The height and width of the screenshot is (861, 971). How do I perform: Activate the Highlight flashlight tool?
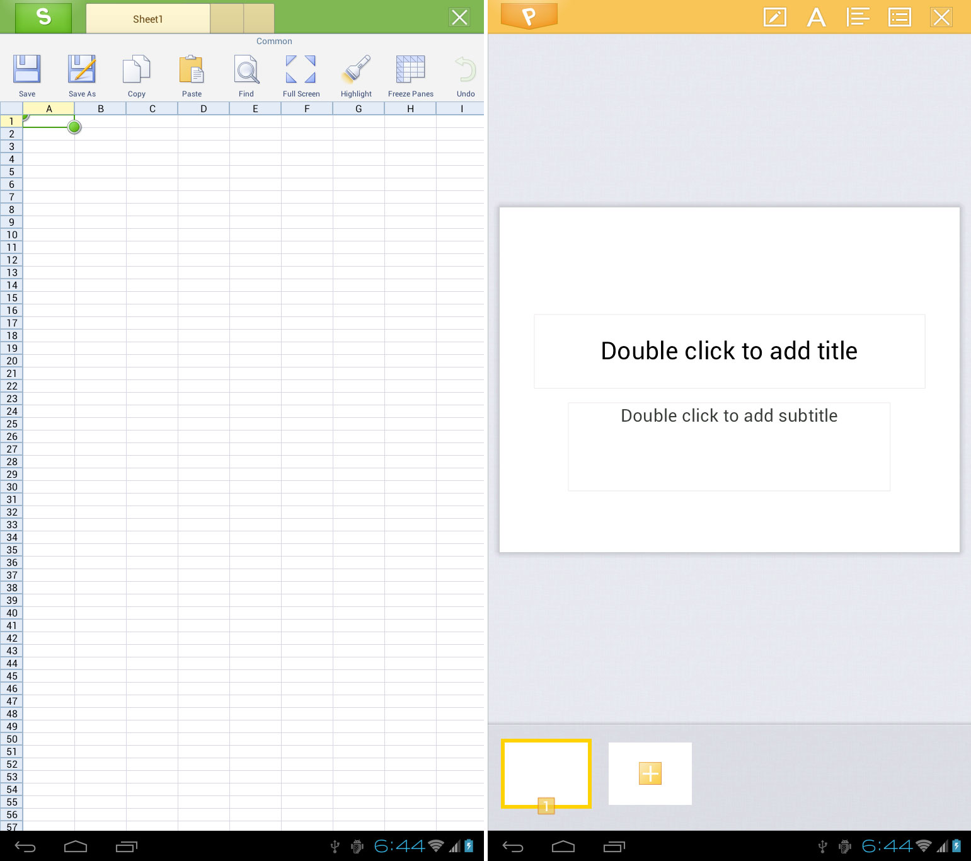[356, 69]
